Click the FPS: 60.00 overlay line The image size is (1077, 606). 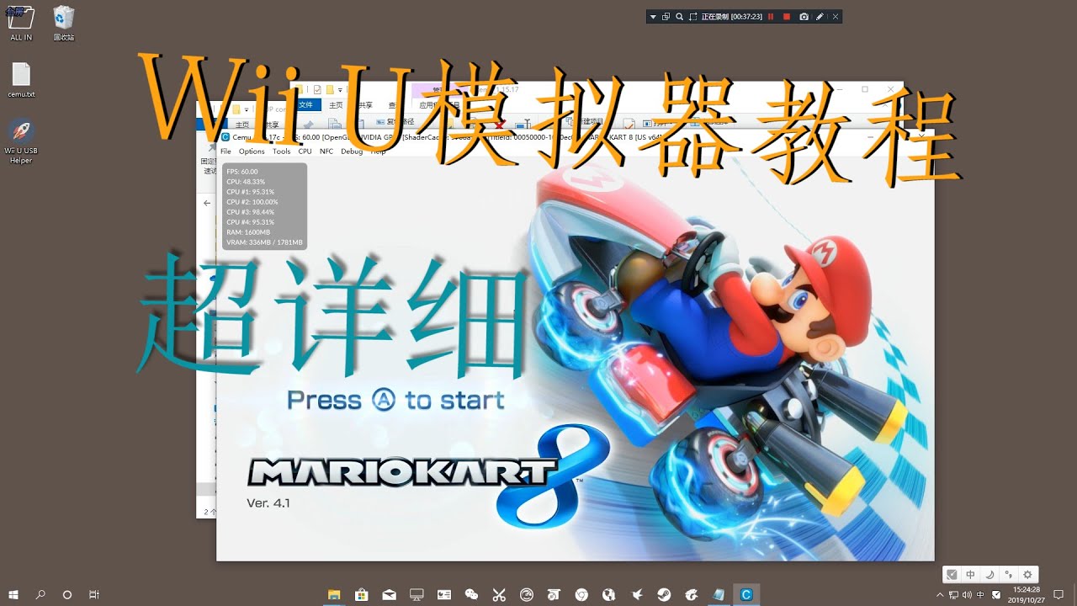pyautogui.click(x=242, y=172)
